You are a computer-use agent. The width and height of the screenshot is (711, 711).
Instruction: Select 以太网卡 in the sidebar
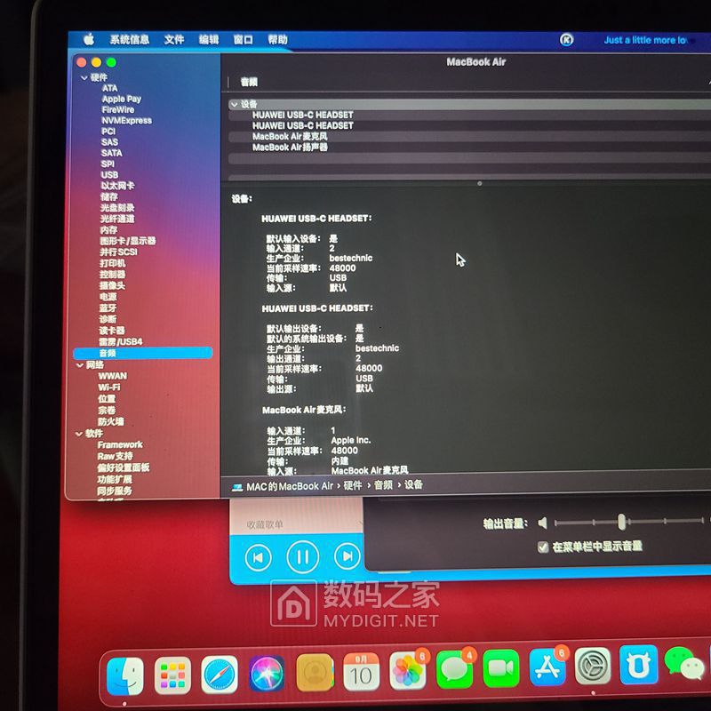click(x=117, y=186)
